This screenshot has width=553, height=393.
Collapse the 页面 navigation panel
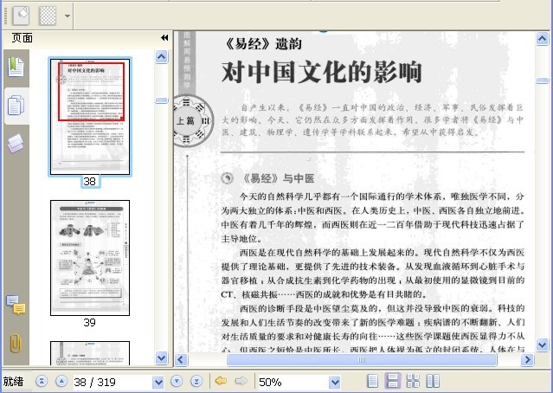pyautogui.click(x=164, y=38)
